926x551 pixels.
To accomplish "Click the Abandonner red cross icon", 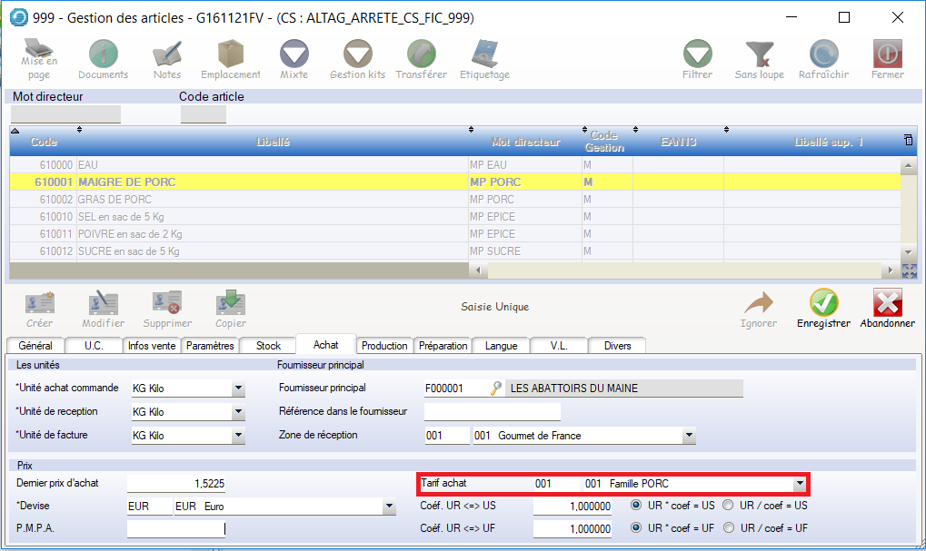I will (887, 309).
